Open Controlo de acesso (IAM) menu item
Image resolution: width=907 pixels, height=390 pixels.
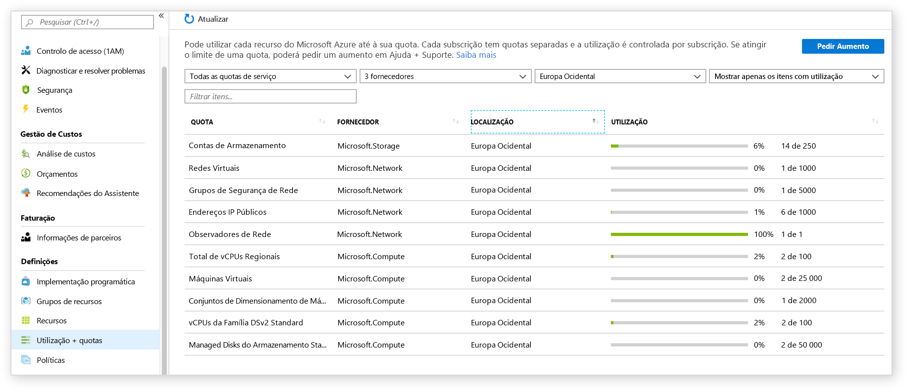81,51
